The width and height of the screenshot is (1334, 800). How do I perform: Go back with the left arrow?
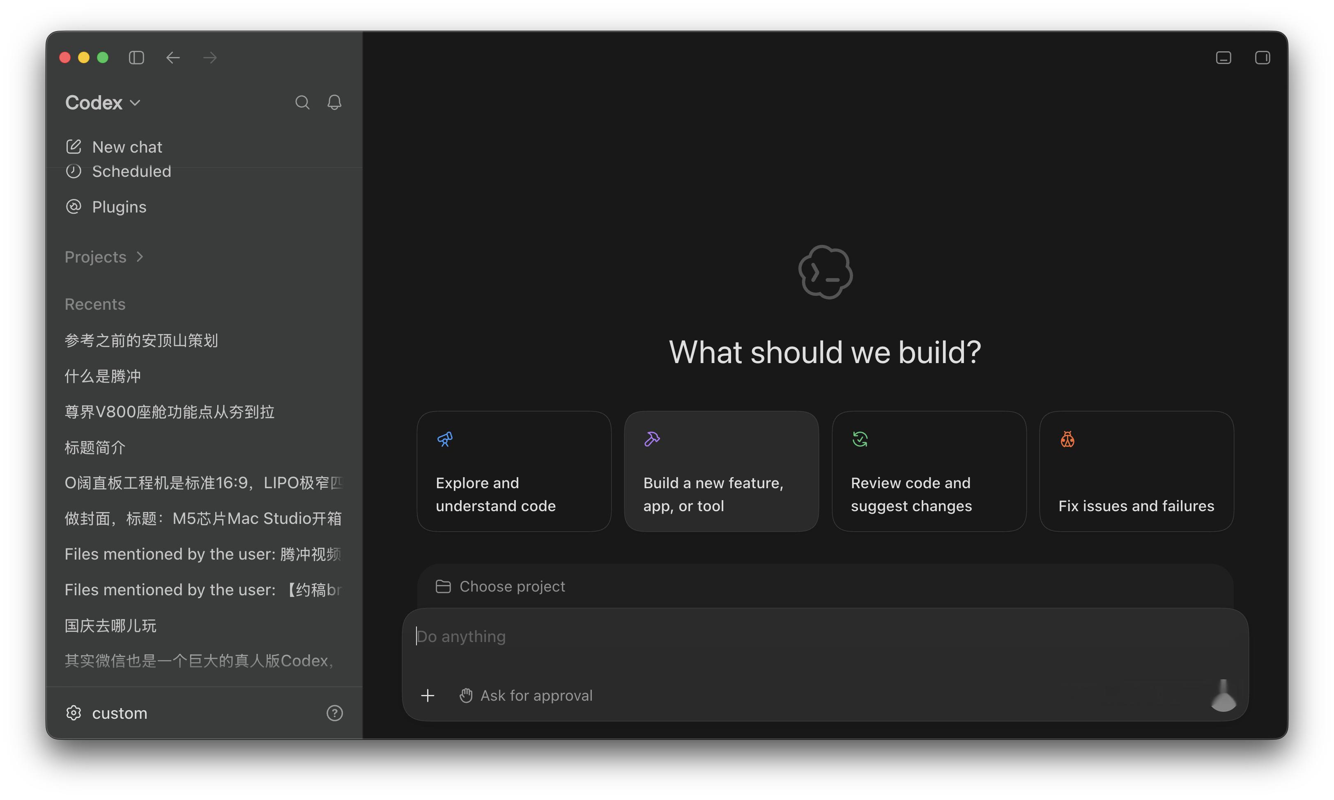(x=172, y=57)
